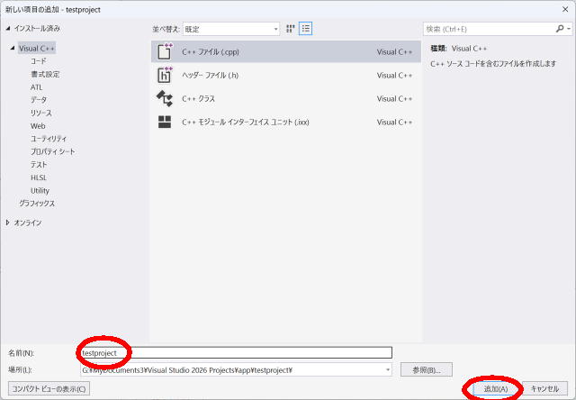The height and width of the screenshot is (400, 576).
Task: Expand the オンライン section
Action: pos(9,223)
